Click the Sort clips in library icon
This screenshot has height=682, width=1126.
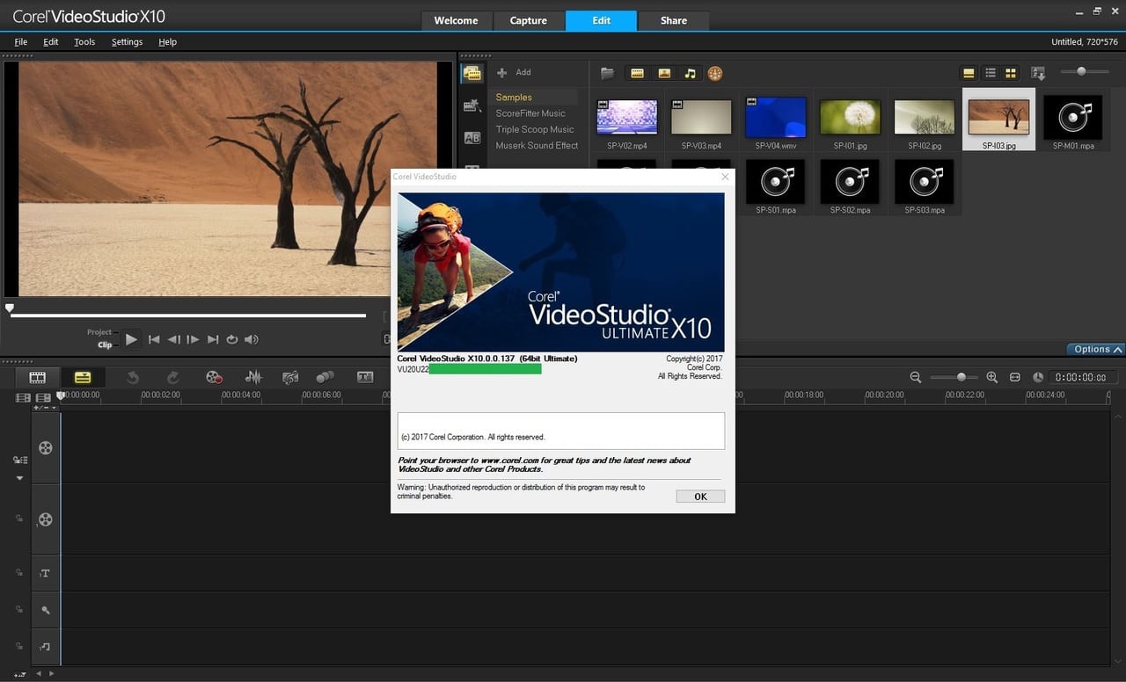(x=1038, y=73)
